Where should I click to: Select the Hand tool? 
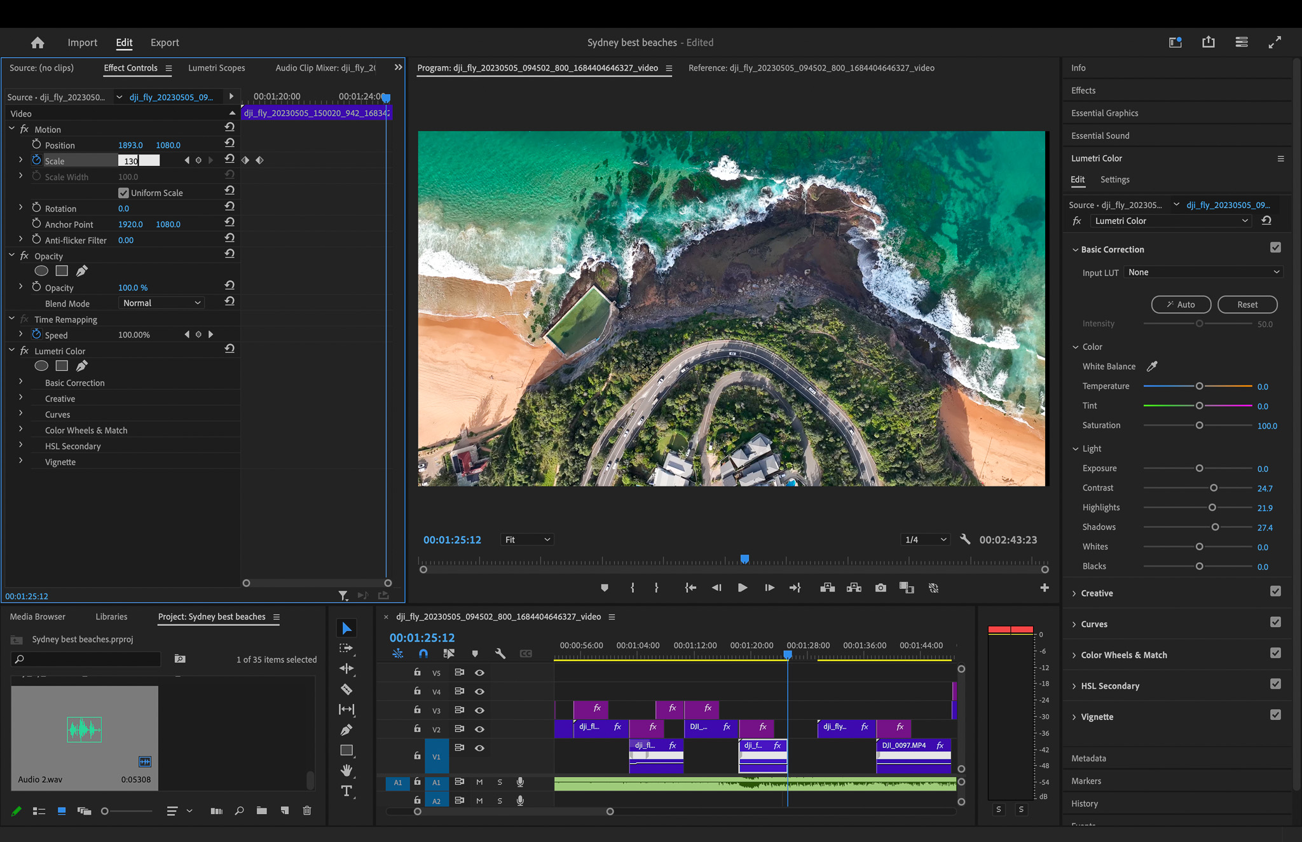pos(346,771)
